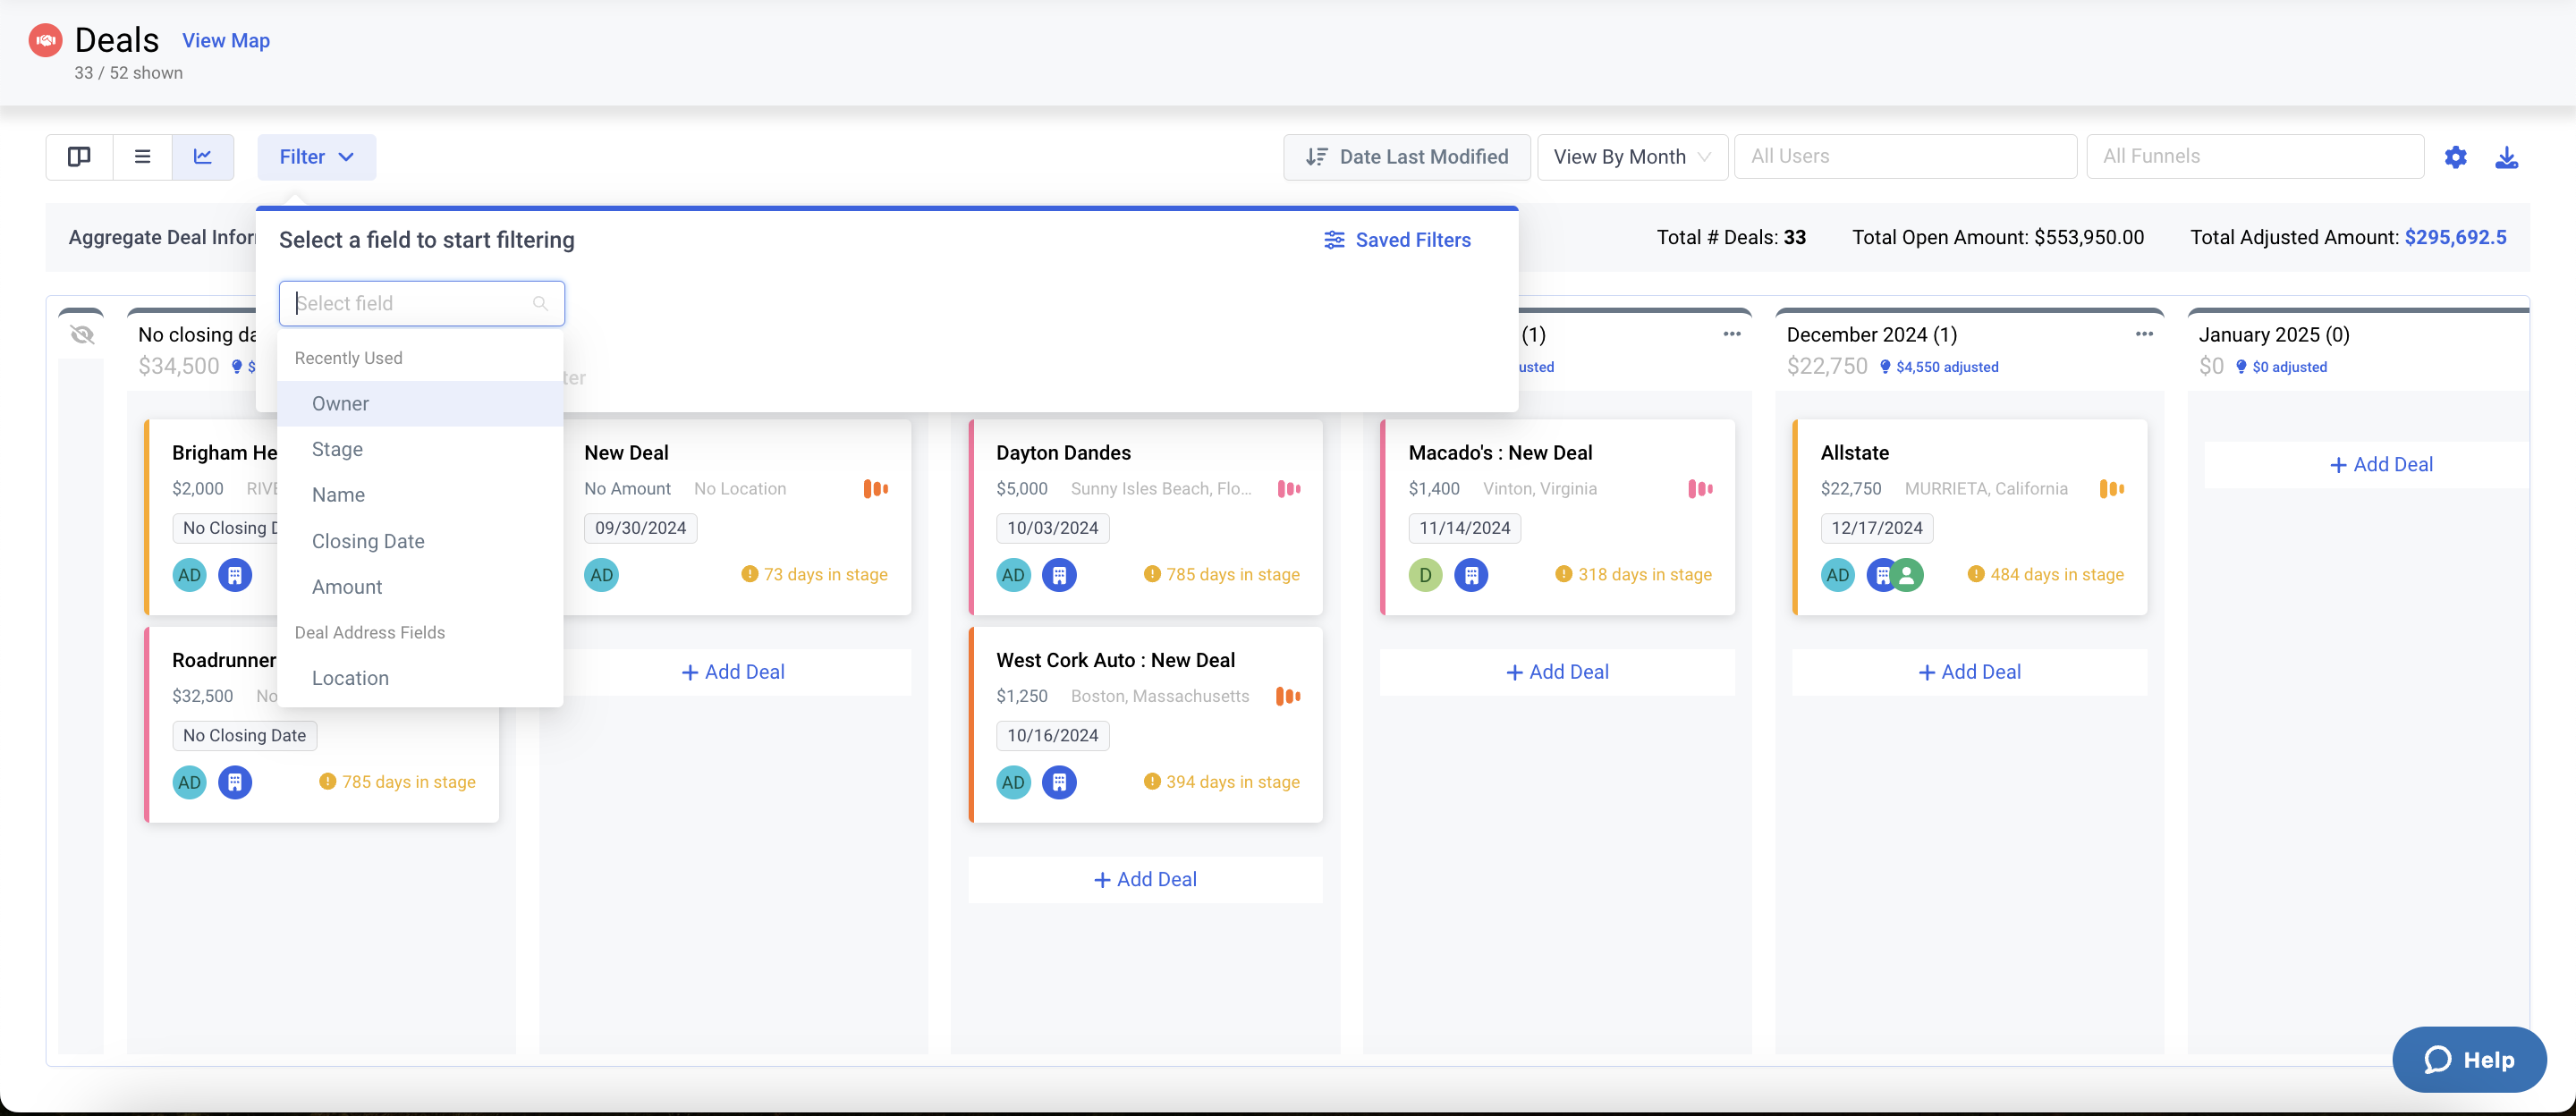This screenshot has height=1116, width=2576.
Task: Choose Name filter field
Action: [x=421, y=495]
